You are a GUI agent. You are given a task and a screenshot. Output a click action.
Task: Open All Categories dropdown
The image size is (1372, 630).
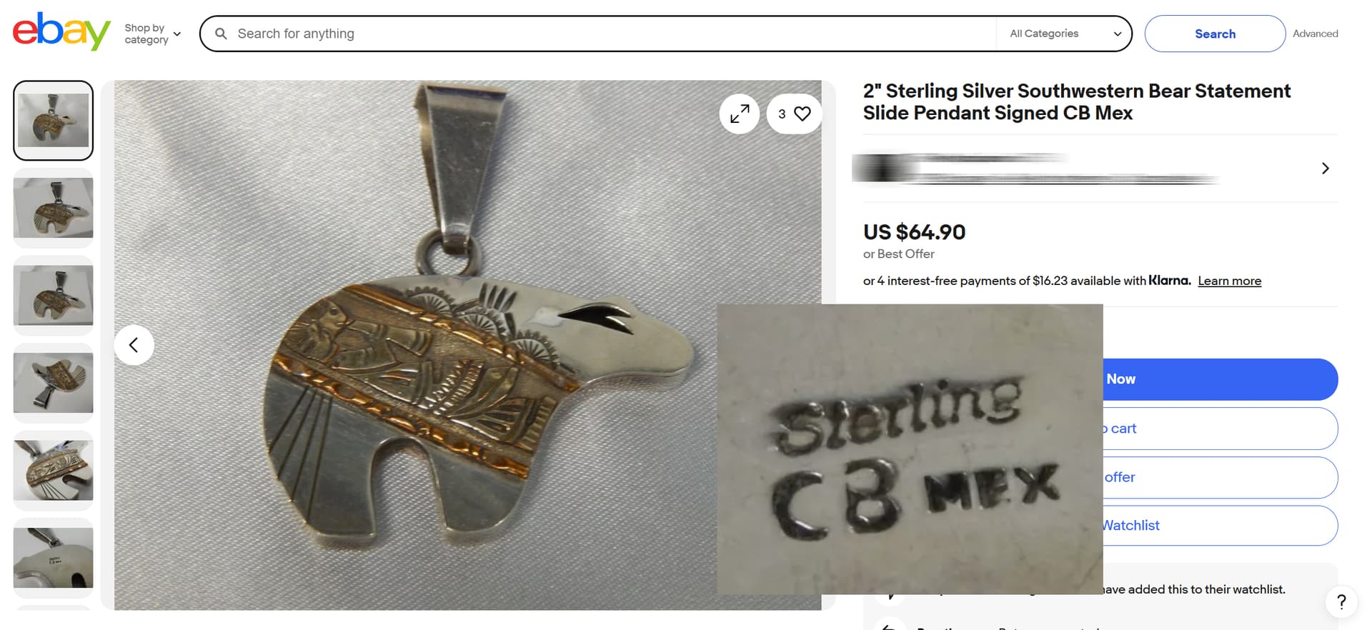pos(1065,34)
